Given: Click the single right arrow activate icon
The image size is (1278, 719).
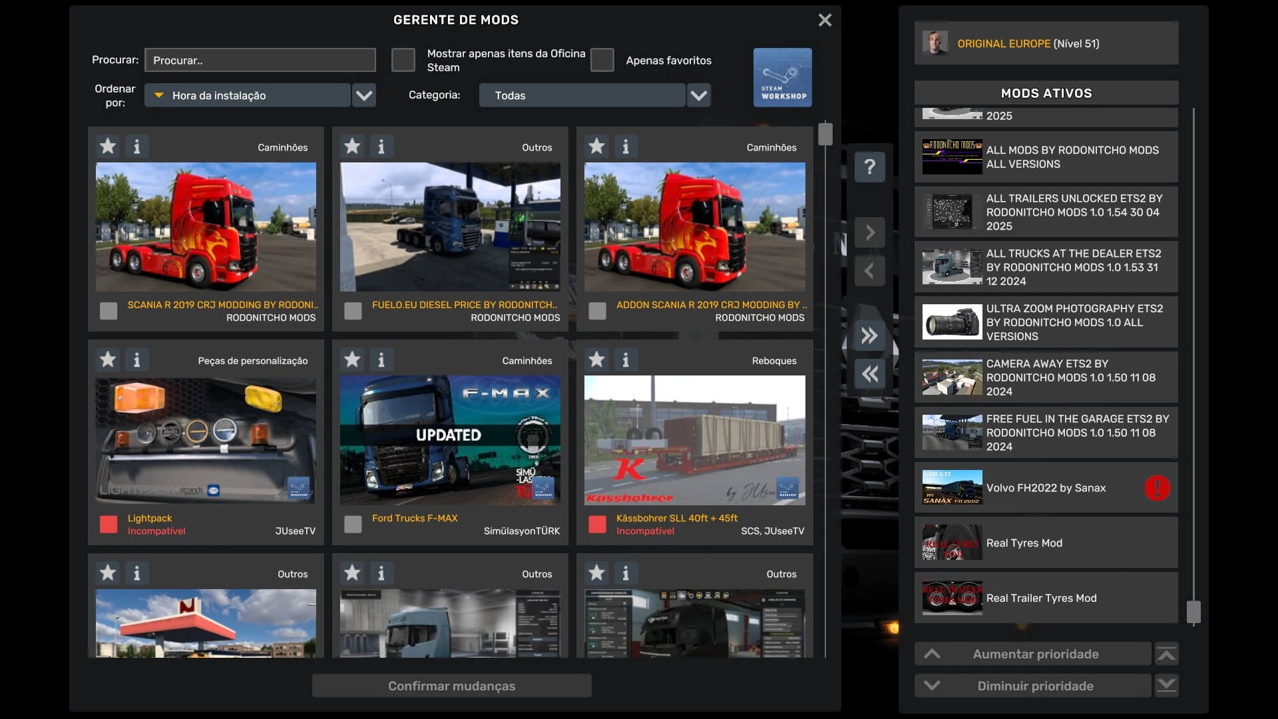Looking at the screenshot, I should click(869, 232).
